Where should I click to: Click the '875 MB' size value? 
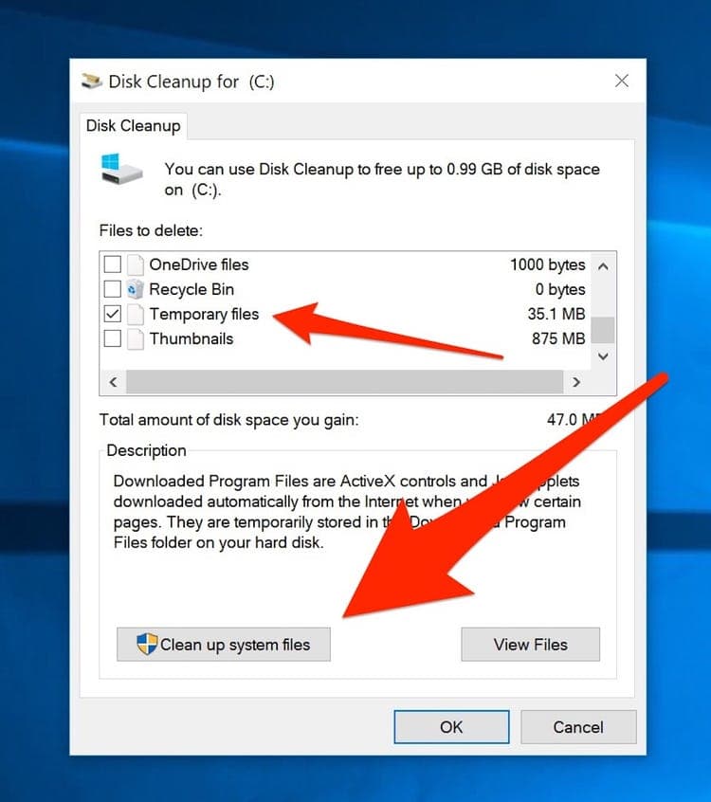(558, 338)
